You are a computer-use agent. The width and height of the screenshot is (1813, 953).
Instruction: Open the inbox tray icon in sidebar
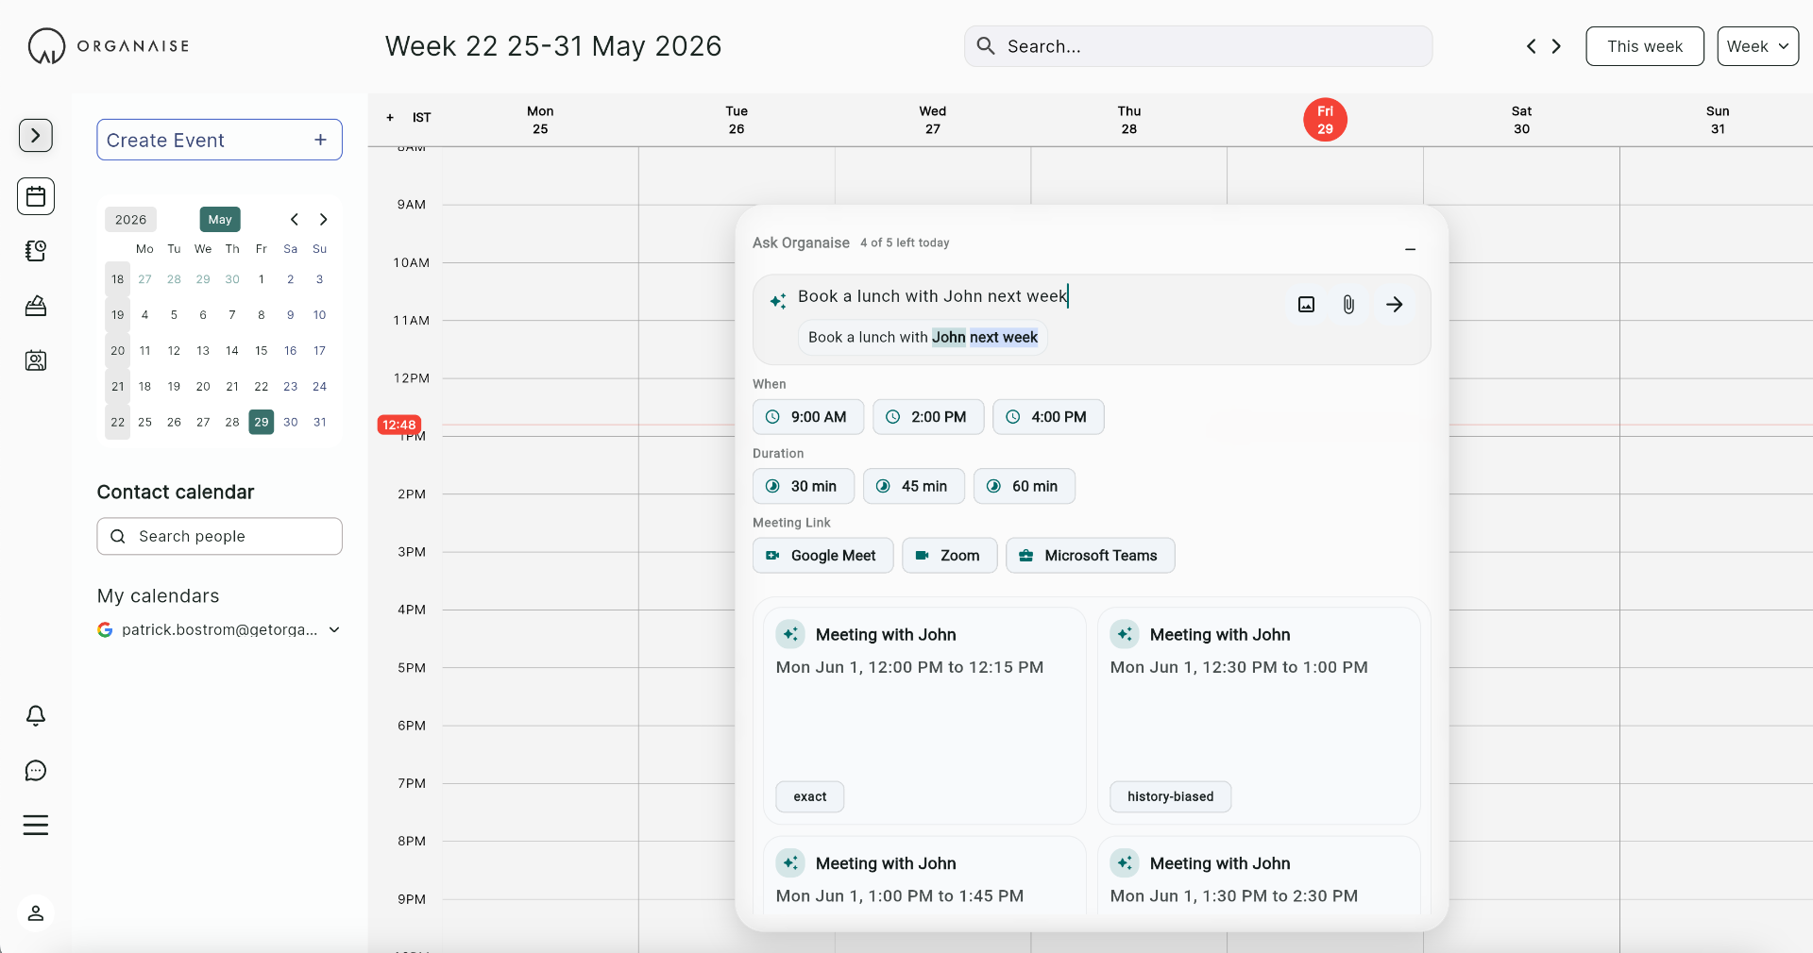36,306
